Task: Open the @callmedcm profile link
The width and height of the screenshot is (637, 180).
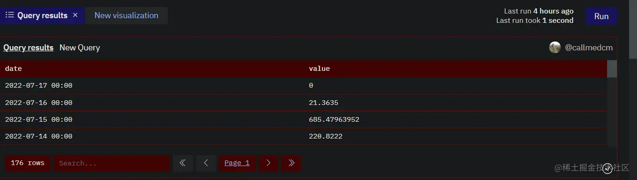Action: (588, 48)
